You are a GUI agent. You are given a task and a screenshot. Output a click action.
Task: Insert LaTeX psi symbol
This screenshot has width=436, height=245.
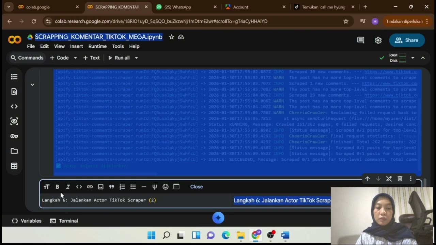pos(155,187)
